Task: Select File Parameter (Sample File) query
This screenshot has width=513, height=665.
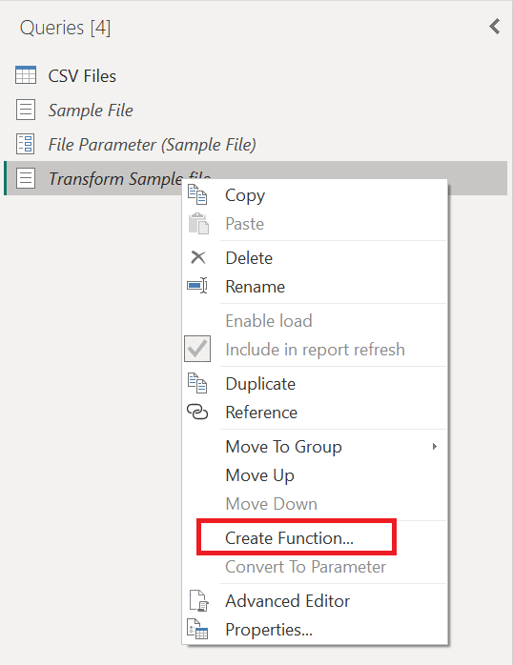Action: point(152,145)
